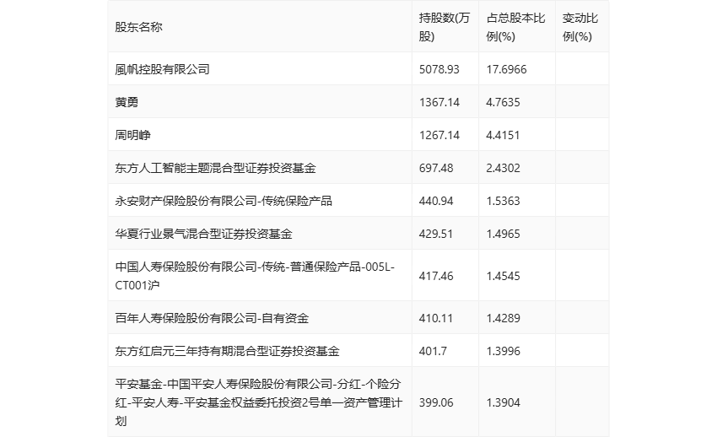
Task: Click the percentage value 1.5363
Action: click(x=503, y=201)
